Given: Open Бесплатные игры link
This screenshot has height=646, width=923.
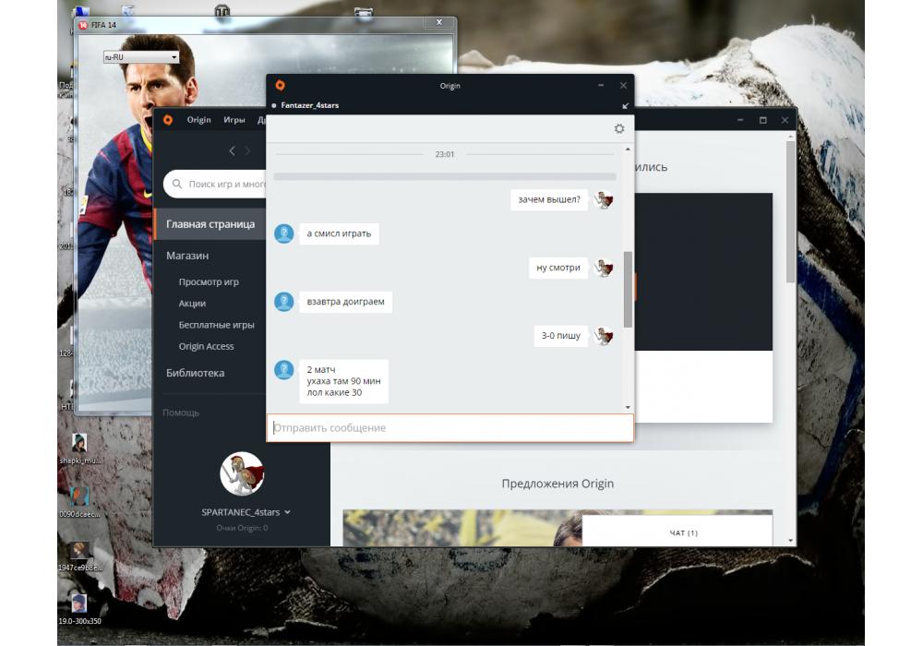Looking at the screenshot, I should point(216,325).
